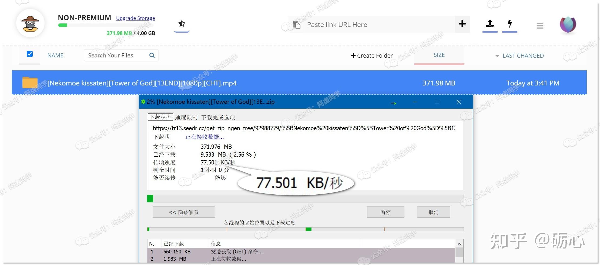Click the Today at 3:41 PM timestamp
Screen dimensions: 600x265
click(x=533, y=83)
